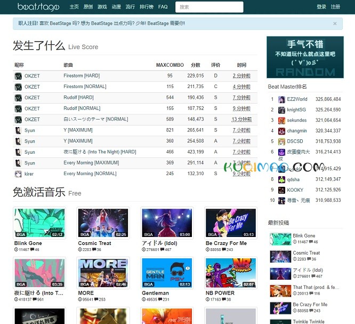Open the Cosmic Treat thumbnail in Free section
This screenshot has height=324, width=355.
pos(103,223)
